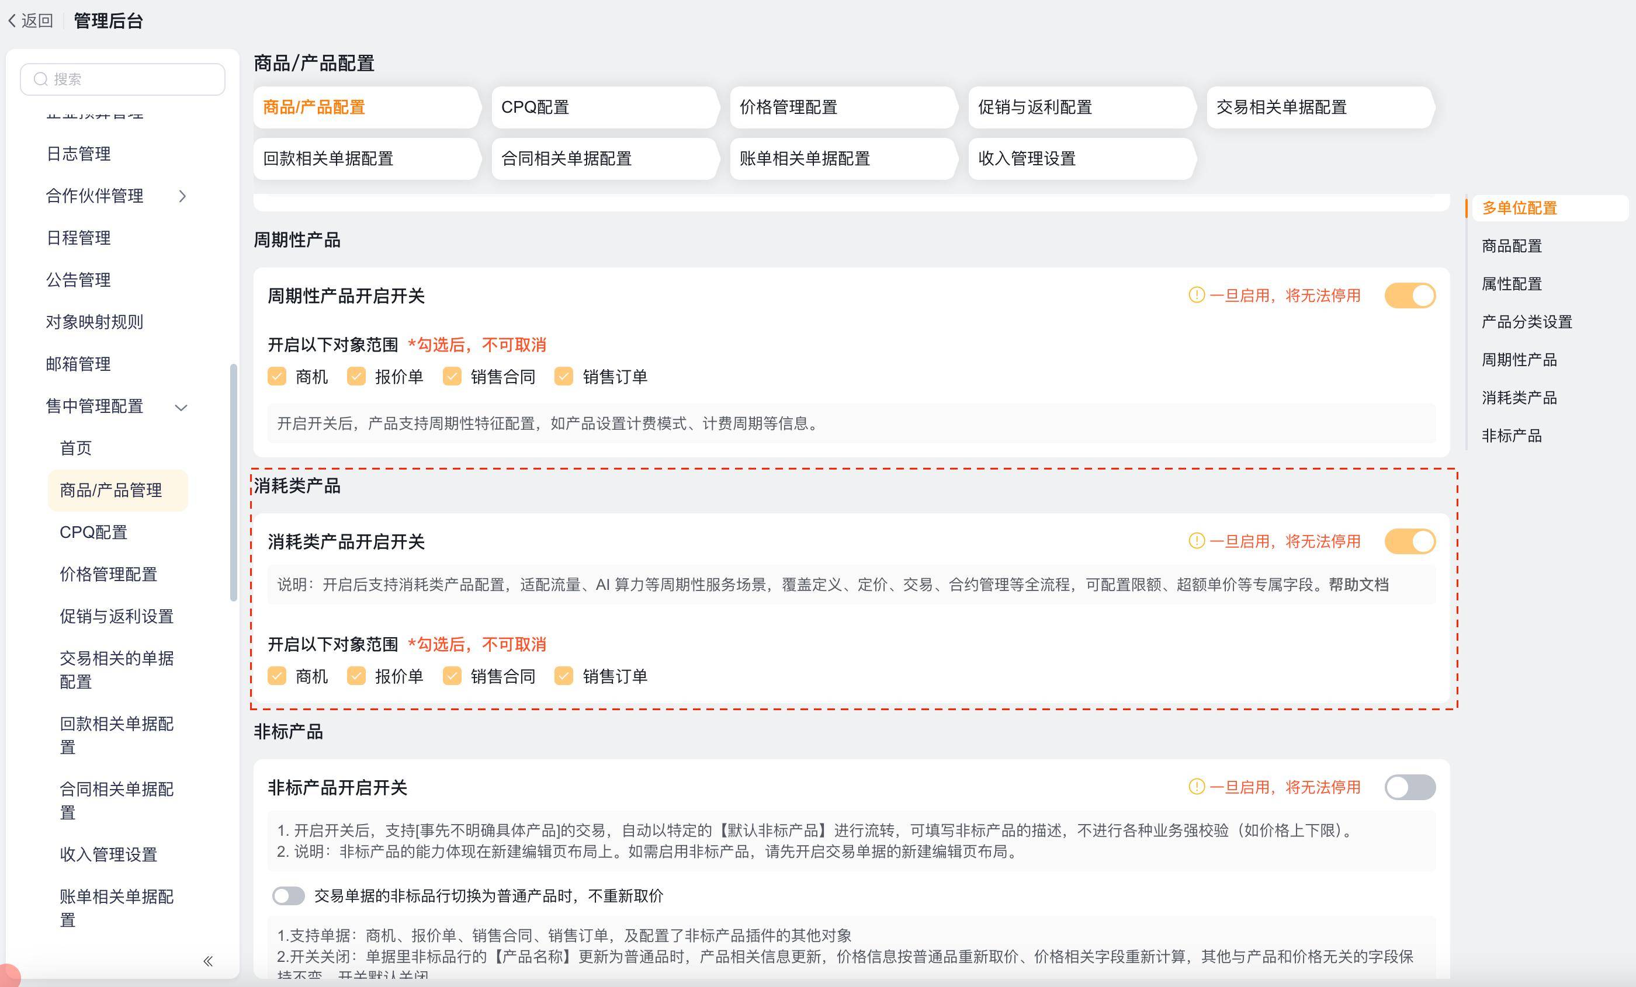Click the sidebar vertical scrollbar

[x=233, y=481]
